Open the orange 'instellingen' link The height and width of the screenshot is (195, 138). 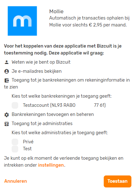click(x=51, y=165)
